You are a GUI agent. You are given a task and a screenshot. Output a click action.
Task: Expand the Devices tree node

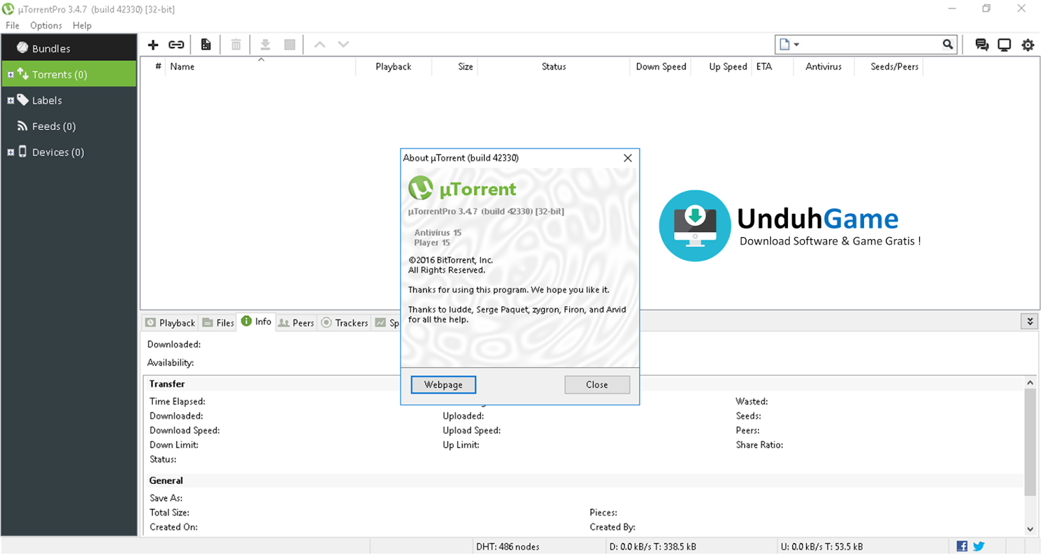point(10,152)
